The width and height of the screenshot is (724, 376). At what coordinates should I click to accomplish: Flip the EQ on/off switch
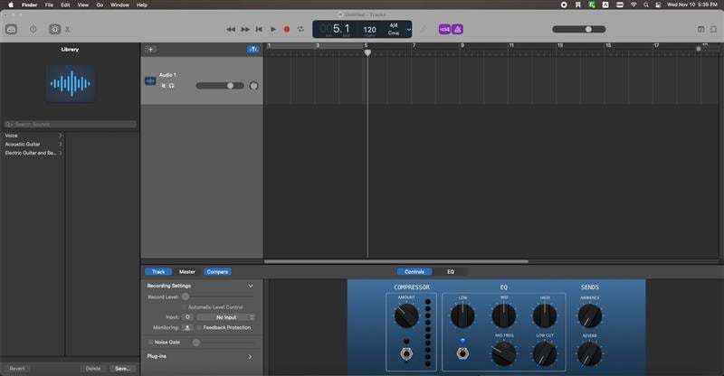pyautogui.click(x=462, y=353)
